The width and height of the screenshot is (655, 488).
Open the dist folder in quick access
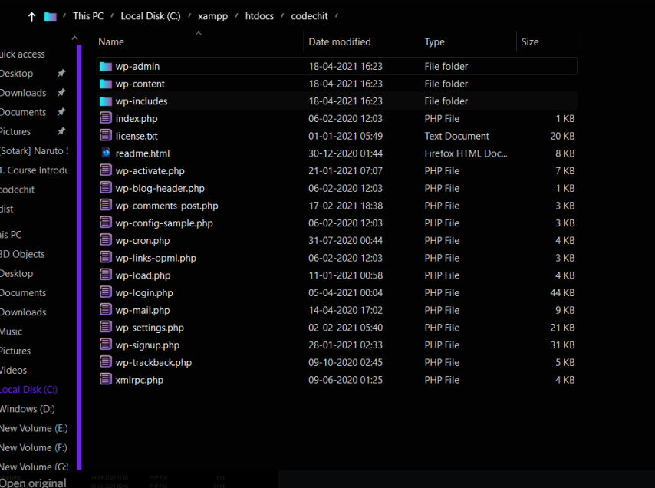click(7, 209)
